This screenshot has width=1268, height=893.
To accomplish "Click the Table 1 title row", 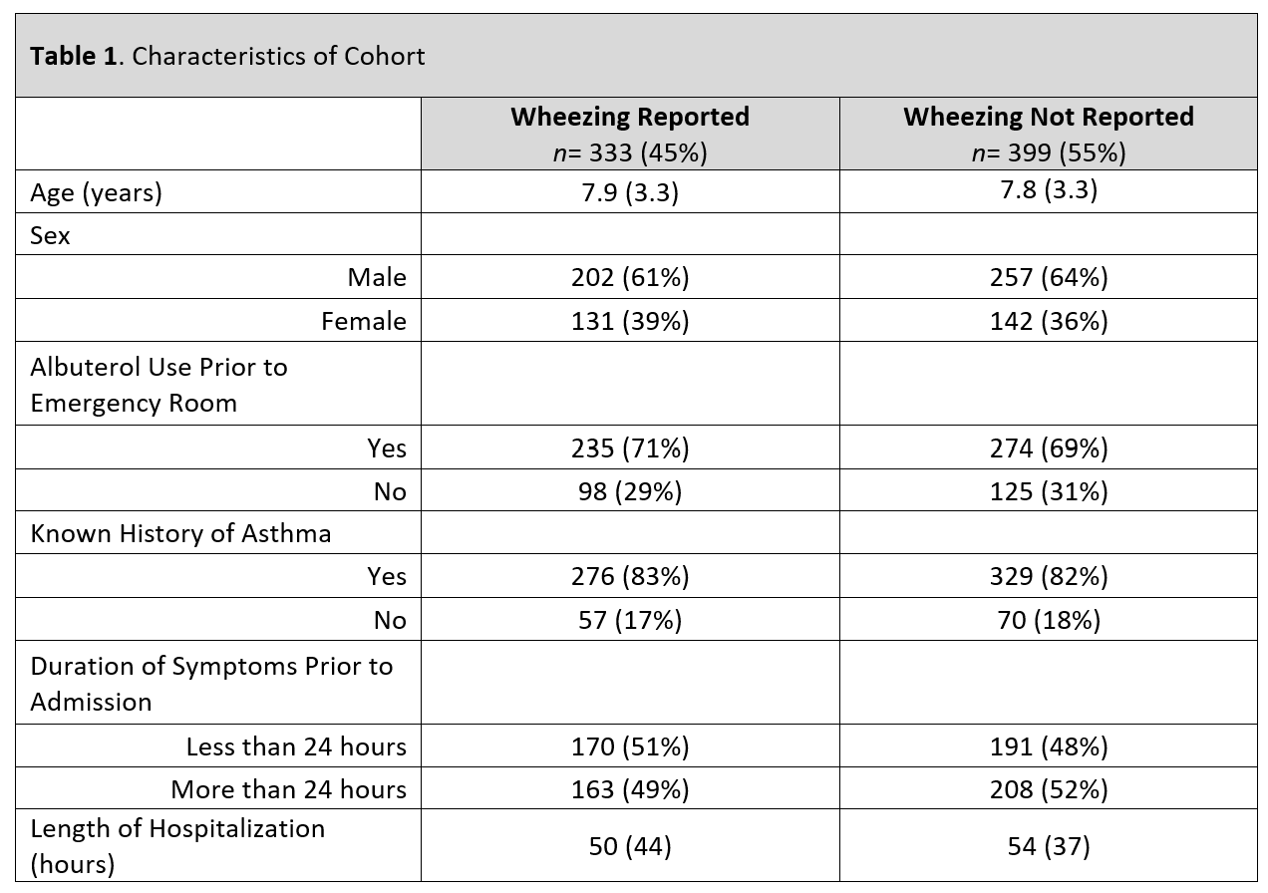I will [636, 56].
